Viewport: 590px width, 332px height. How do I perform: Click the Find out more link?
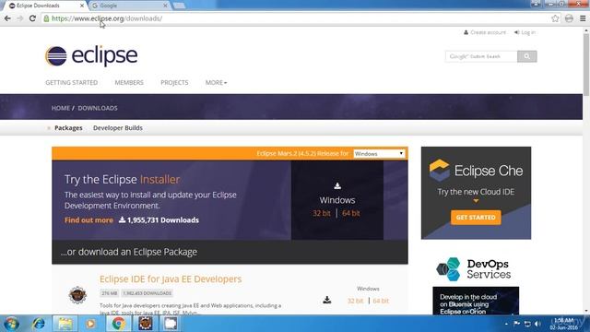click(x=88, y=220)
